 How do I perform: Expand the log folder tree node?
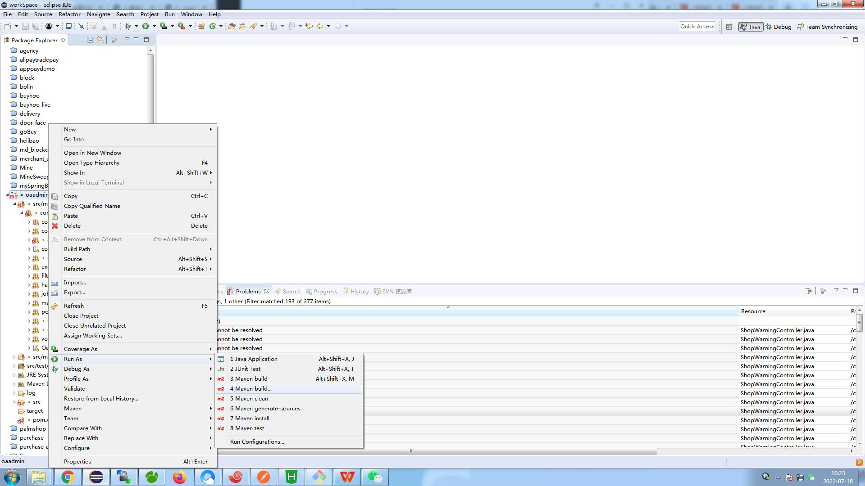point(14,393)
